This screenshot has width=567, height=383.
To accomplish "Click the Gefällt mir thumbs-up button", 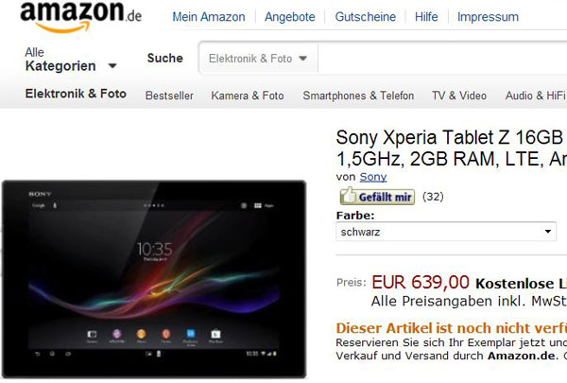I will click(377, 197).
